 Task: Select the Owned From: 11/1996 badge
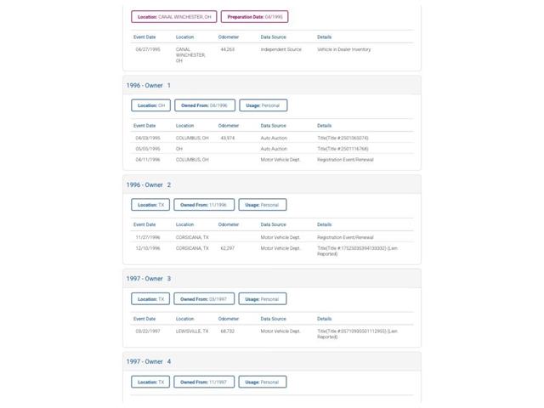click(204, 205)
